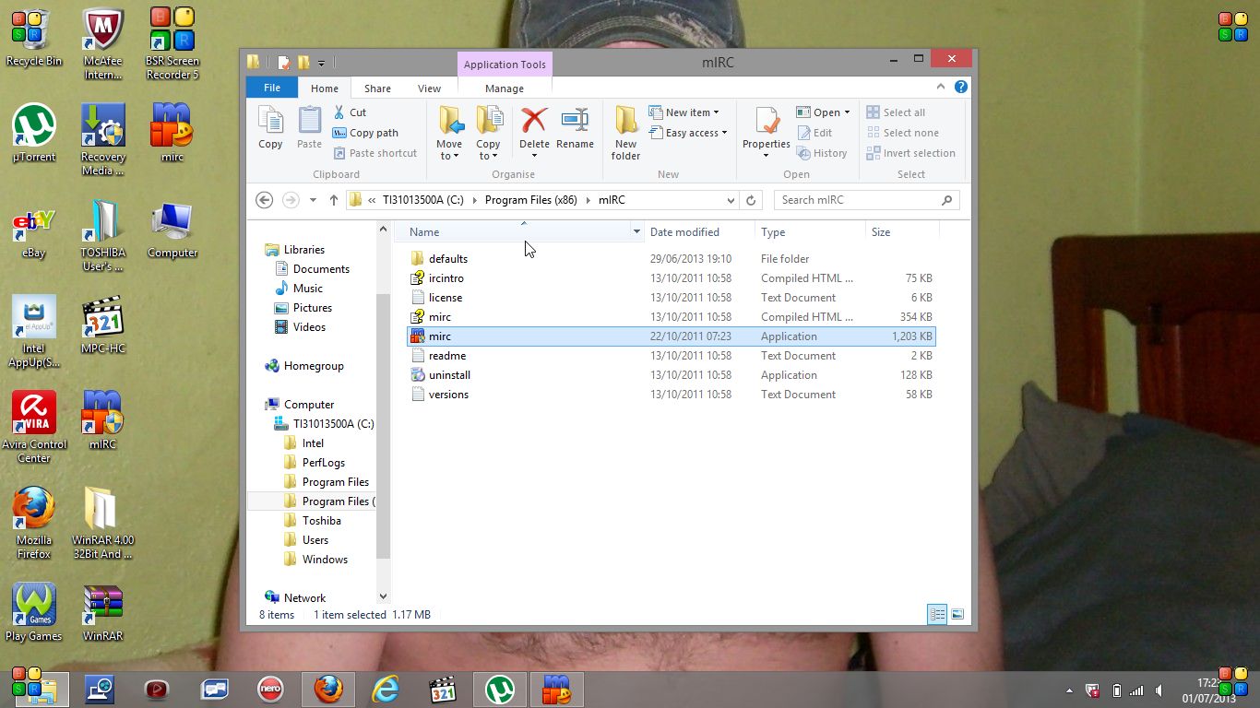The image size is (1260, 708).
Task: Open the File menu tab
Action: coord(272,88)
